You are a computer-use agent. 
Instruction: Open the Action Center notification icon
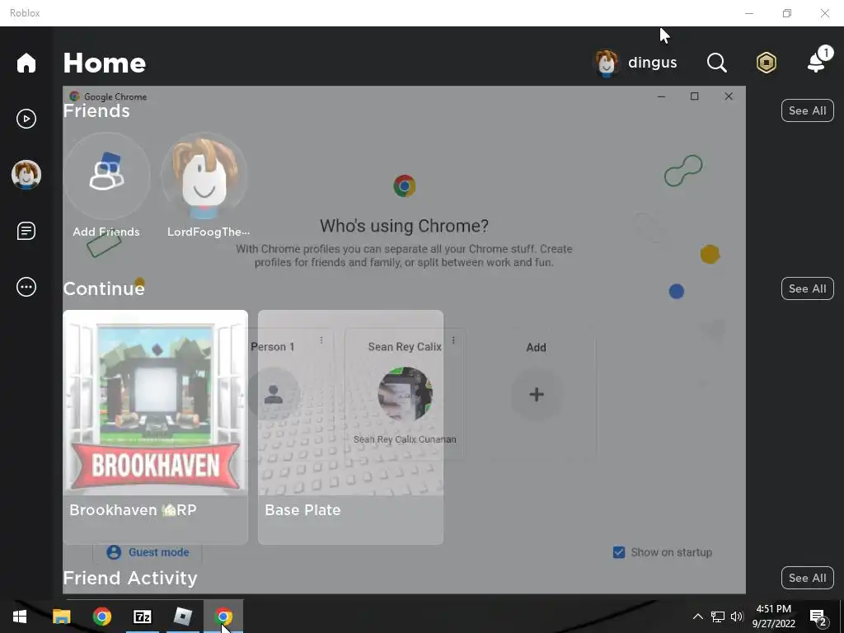point(818,617)
